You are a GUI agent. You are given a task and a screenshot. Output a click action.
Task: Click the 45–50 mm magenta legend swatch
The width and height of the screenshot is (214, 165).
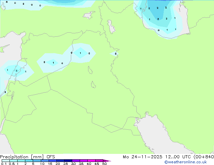coord(99,161)
